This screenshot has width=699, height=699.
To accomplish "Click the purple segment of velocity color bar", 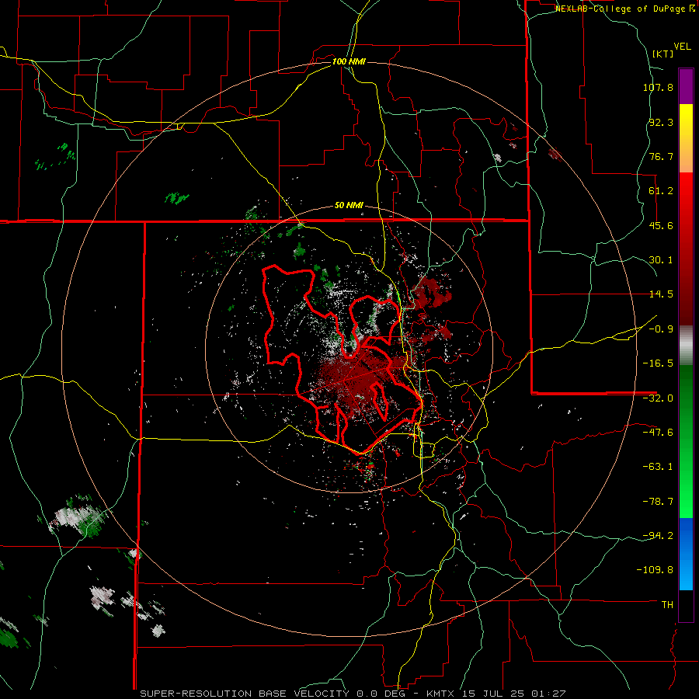I will coord(686,86).
